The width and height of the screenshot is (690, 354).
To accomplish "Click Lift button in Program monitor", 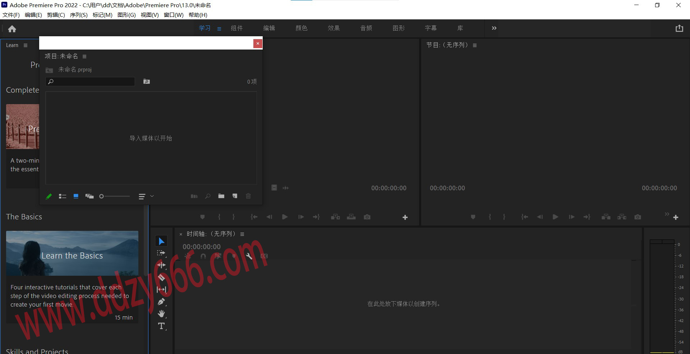I will click(606, 217).
